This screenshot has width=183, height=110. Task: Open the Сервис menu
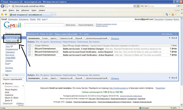34,10
